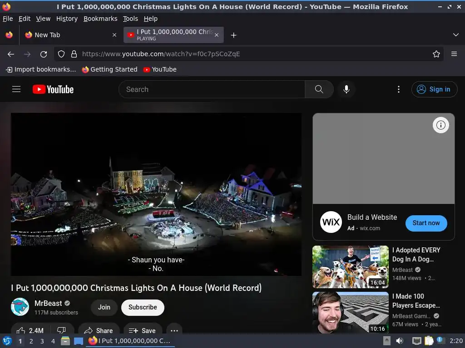465x348 pixels.
Task: Close the playing YouTube tab
Action: (x=217, y=35)
